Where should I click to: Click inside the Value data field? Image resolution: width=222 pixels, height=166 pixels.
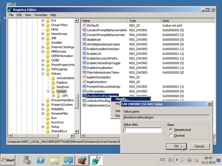pyautogui.click(x=142, y=130)
